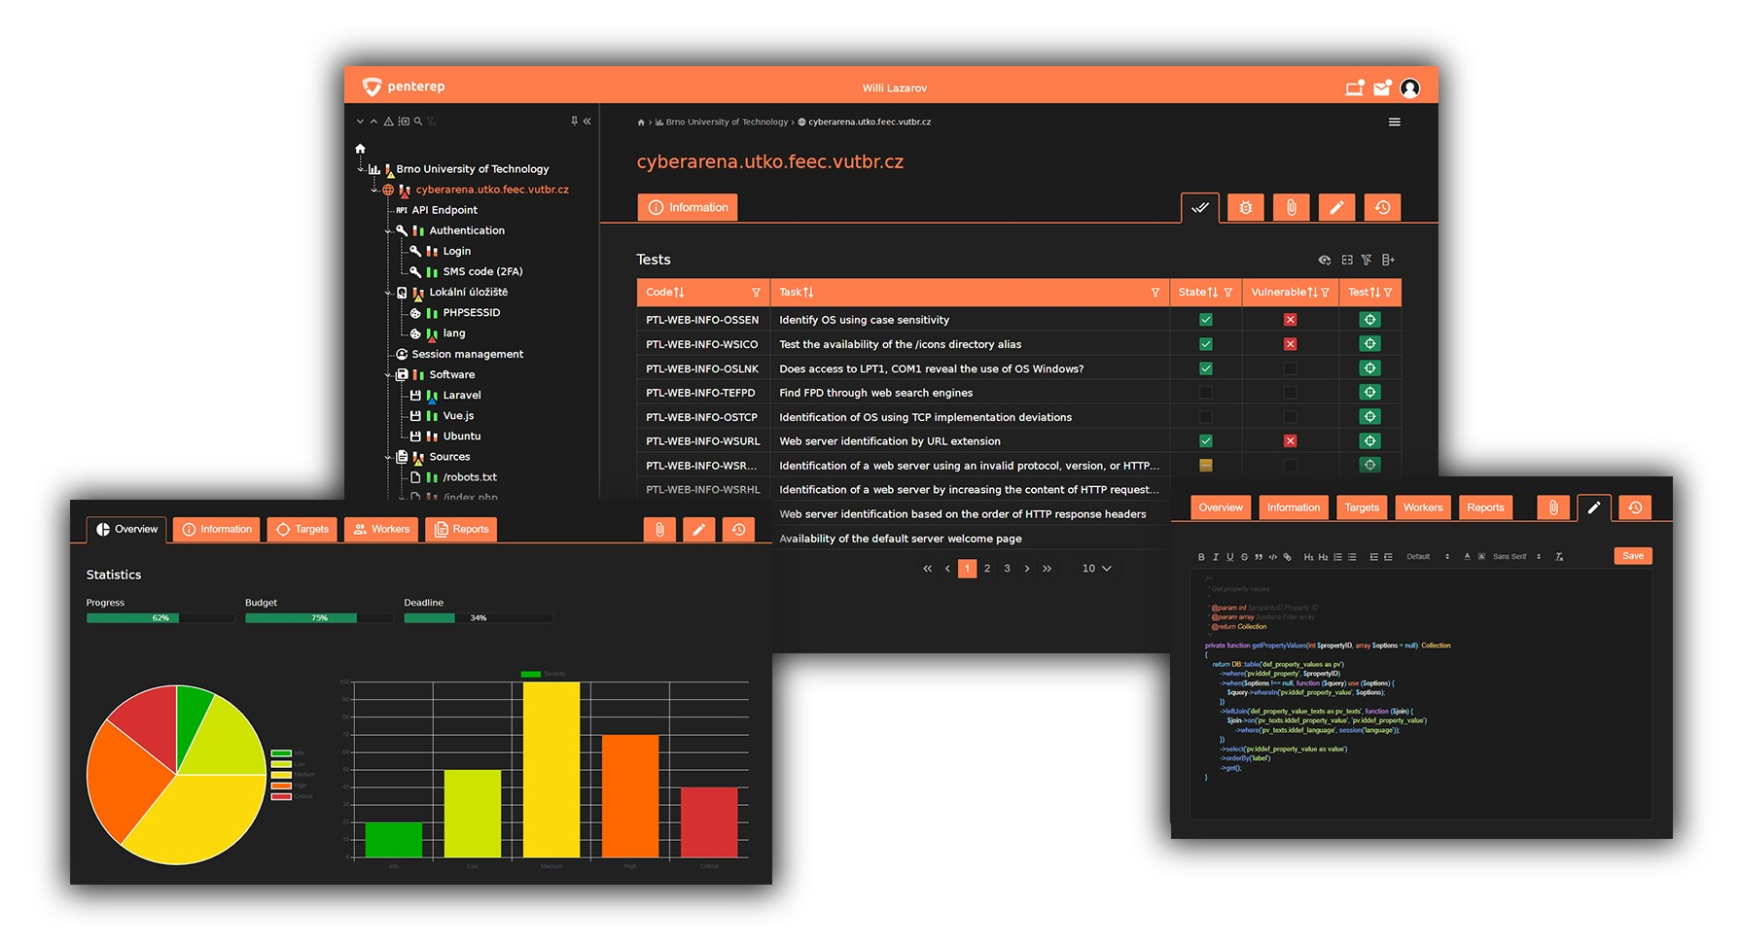Click the Save button in the editor

tap(1633, 555)
